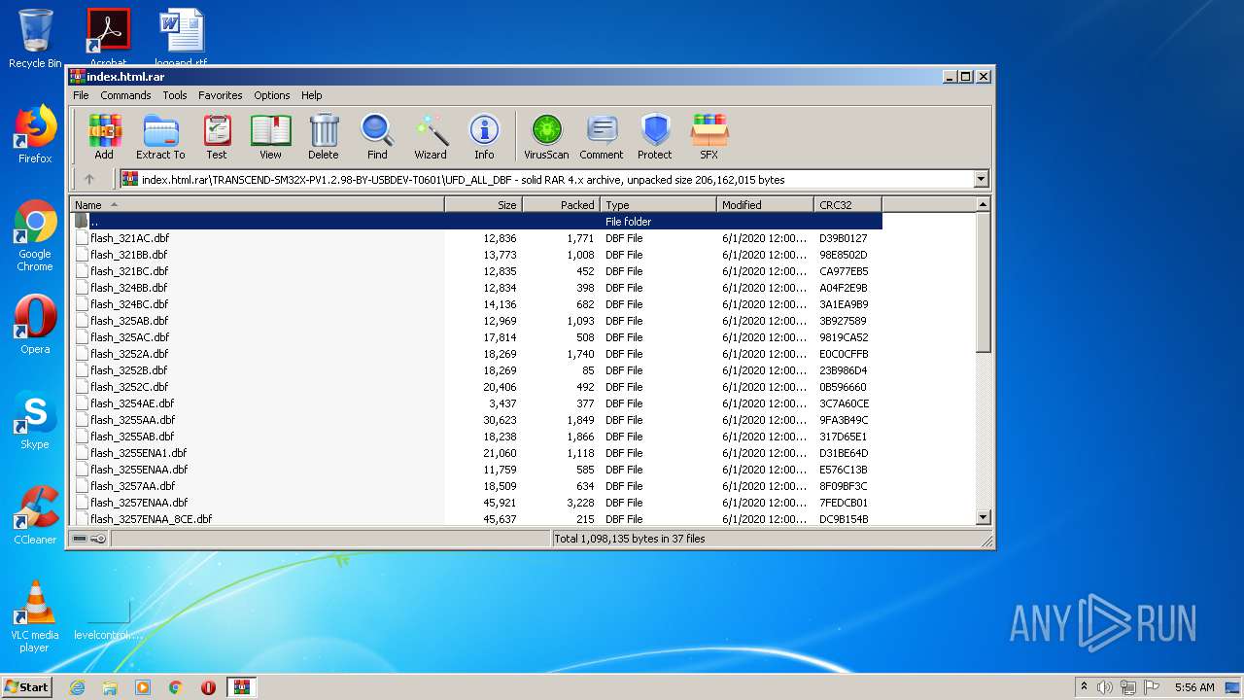Click the status bar drive icon
This screenshot has height=700, width=1244.
(80, 539)
